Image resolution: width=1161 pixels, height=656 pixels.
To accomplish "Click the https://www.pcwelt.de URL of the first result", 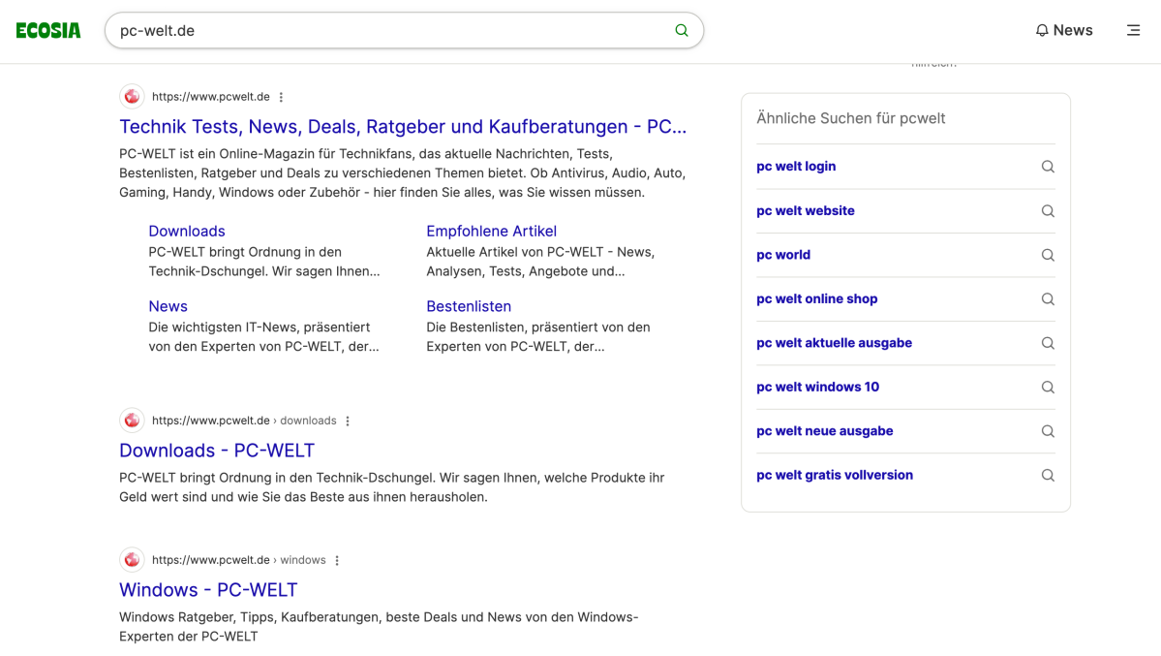I will pyautogui.click(x=211, y=96).
